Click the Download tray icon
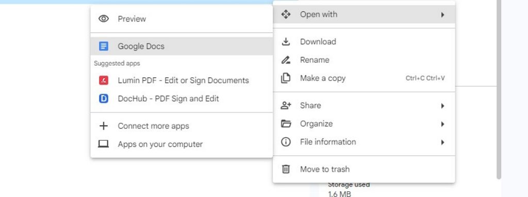Viewport: 528px width, 197px height. pyautogui.click(x=286, y=42)
